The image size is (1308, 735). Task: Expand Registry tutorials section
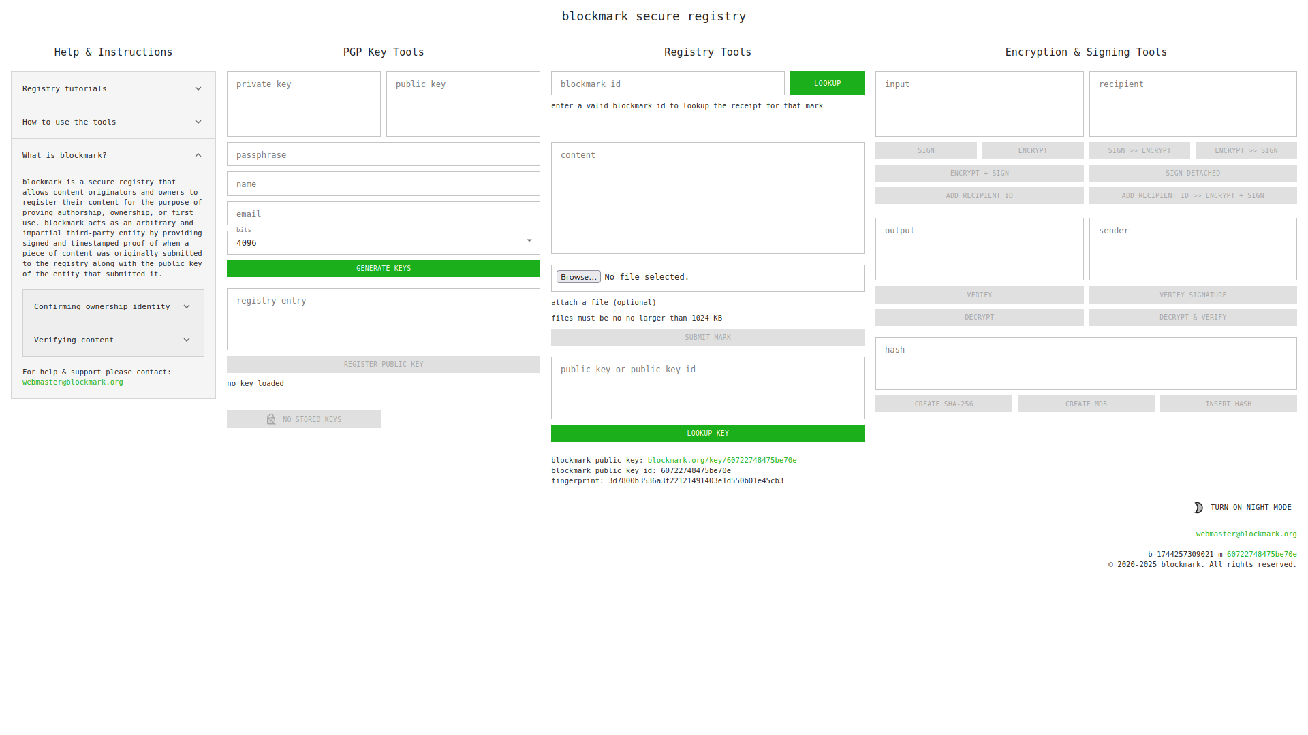coord(113,88)
